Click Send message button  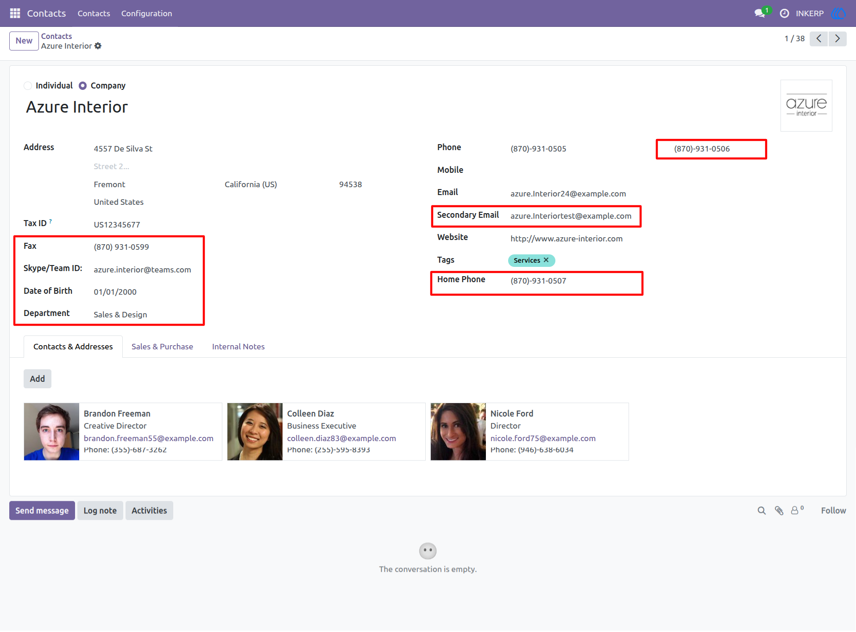(x=42, y=511)
